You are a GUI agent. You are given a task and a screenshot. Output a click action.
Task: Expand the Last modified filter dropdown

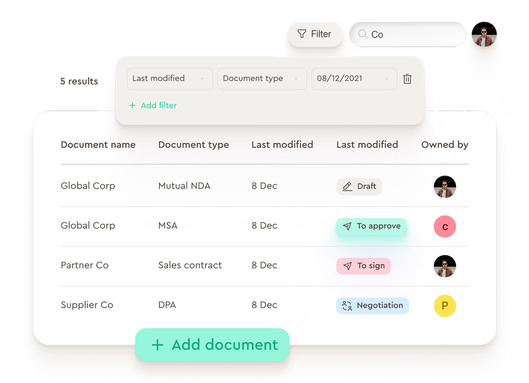point(169,79)
